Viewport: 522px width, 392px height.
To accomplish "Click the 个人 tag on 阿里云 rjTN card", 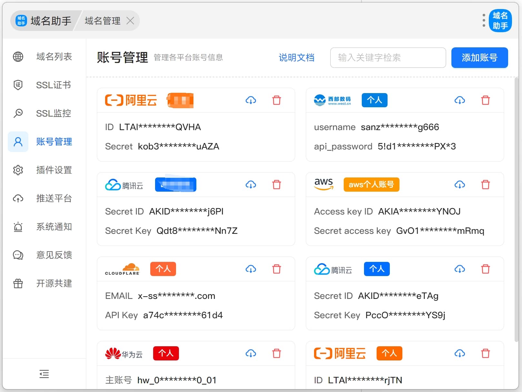I will click(x=389, y=353).
